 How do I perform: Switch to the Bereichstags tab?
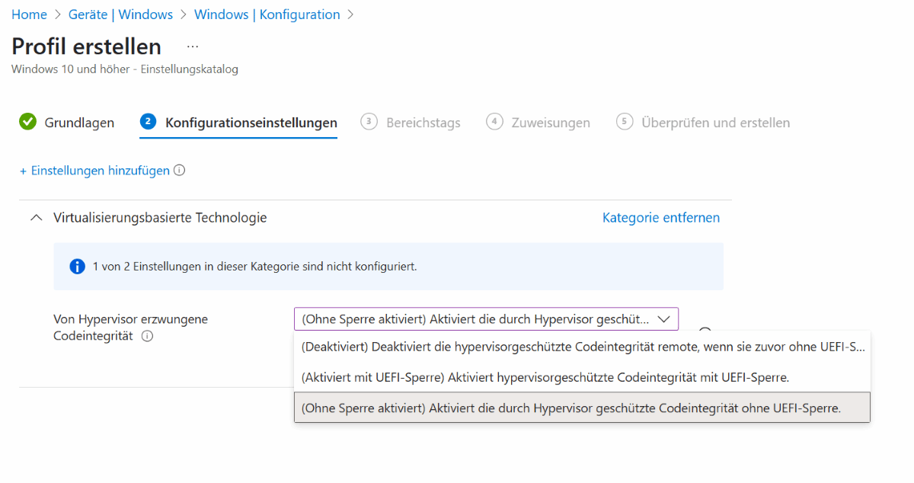(423, 123)
